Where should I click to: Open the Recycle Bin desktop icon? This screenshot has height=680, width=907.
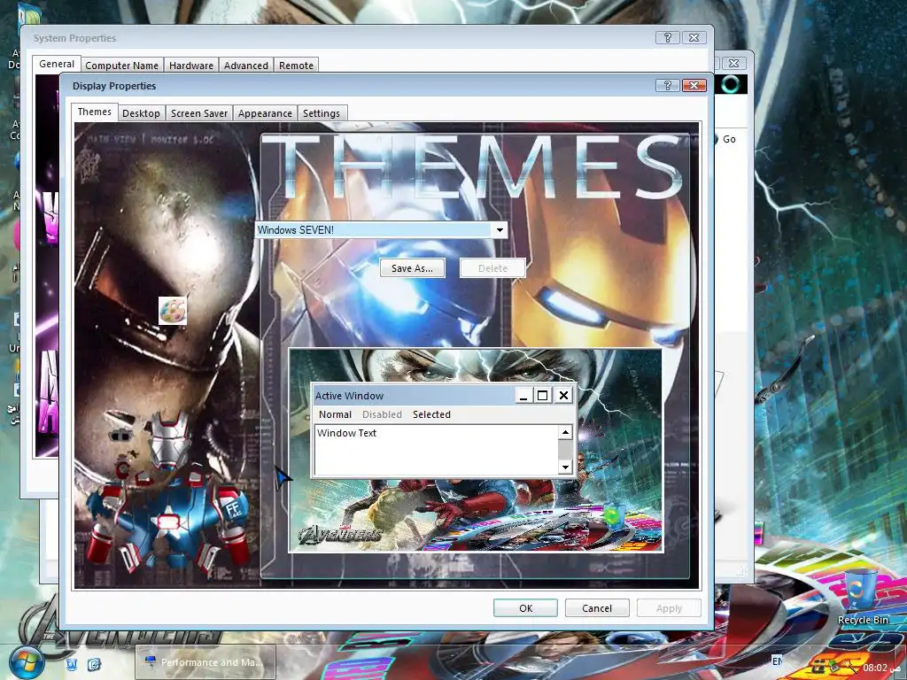pyautogui.click(x=863, y=598)
